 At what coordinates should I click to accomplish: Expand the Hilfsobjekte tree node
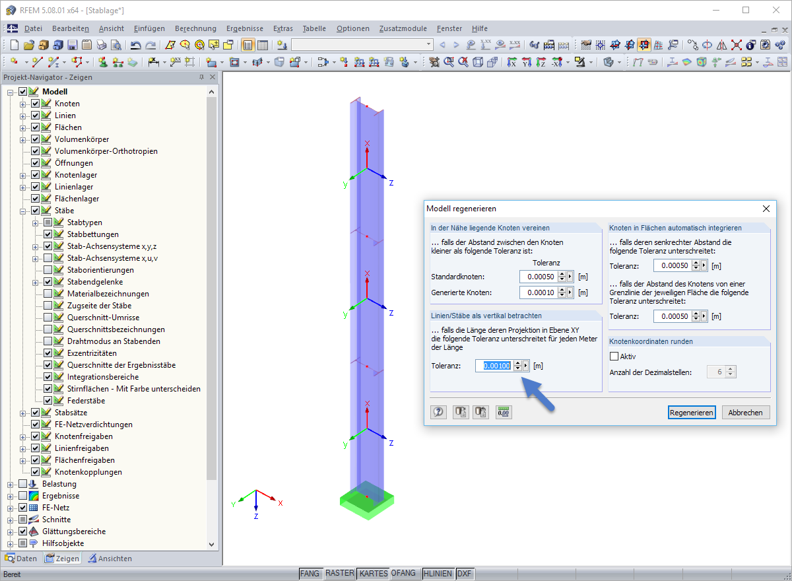pos(11,543)
